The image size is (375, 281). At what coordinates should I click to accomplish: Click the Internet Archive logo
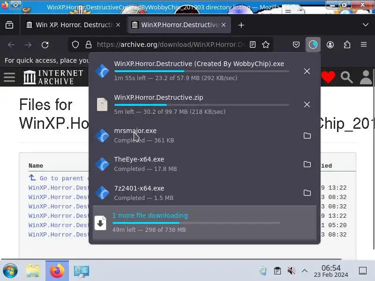coord(53,77)
